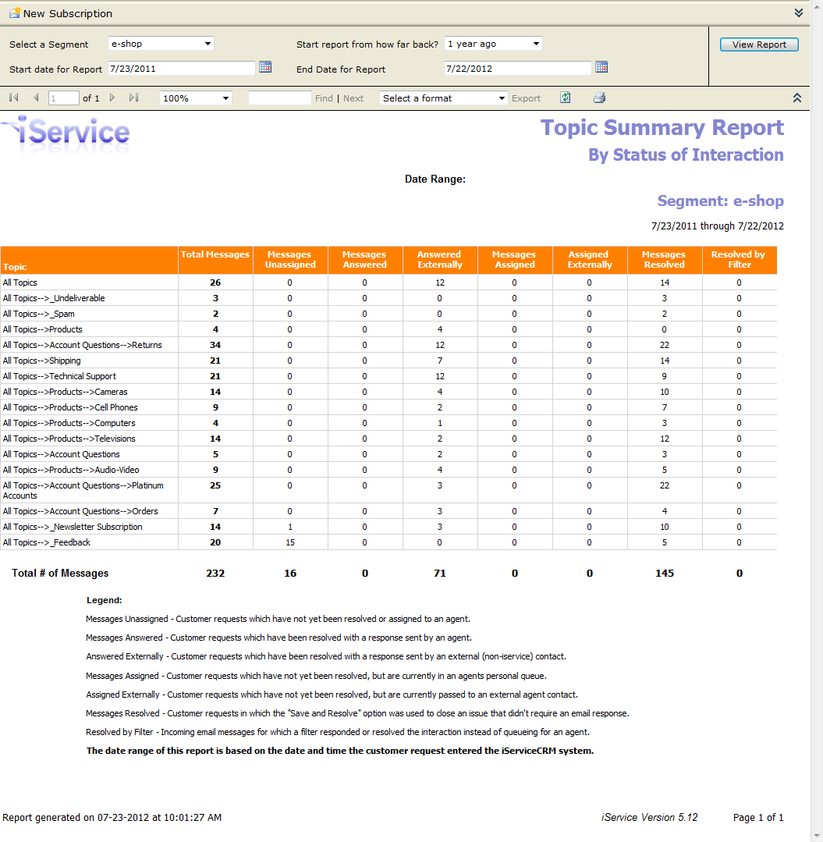The width and height of the screenshot is (823, 842).
Task: Click the current page number field
Action: [63, 98]
